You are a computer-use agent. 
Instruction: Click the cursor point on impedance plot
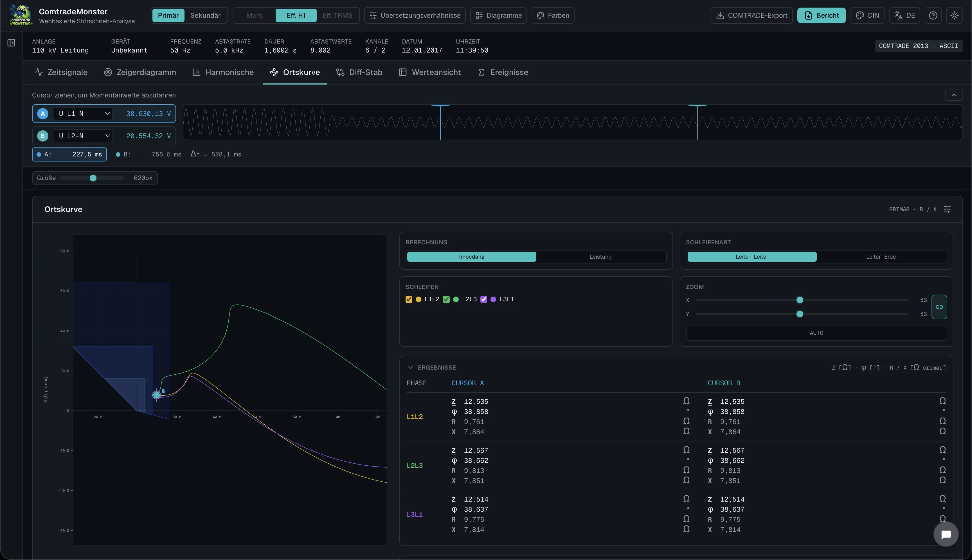(156, 395)
